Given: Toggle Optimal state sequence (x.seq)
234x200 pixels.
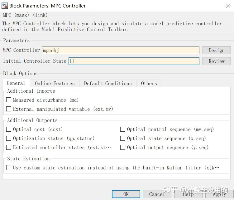Looking at the screenshot, I should click(123, 138).
